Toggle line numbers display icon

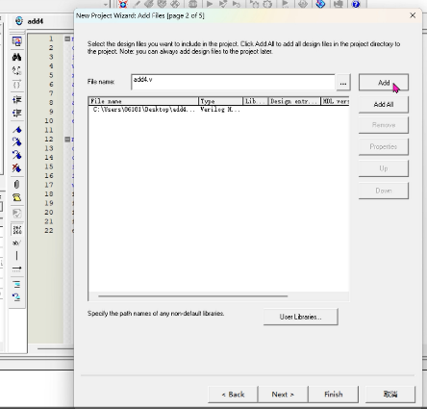(x=16, y=230)
